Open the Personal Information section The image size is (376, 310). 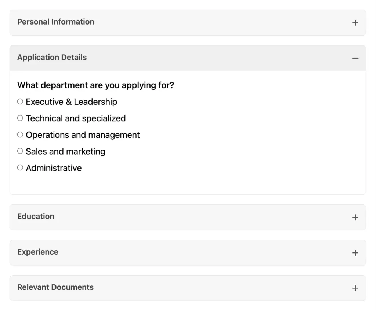point(56,22)
